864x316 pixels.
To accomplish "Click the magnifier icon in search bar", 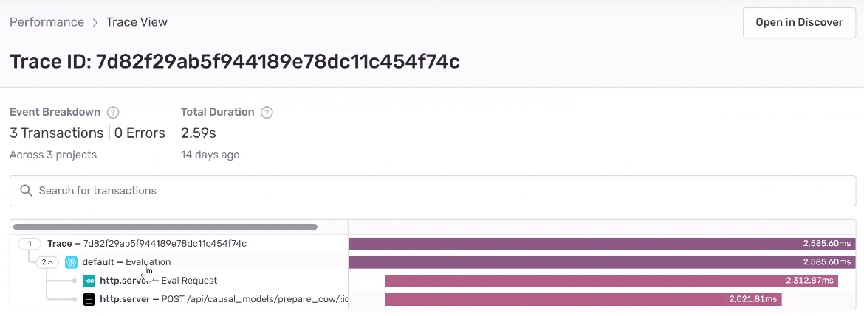I will tap(27, 191).
